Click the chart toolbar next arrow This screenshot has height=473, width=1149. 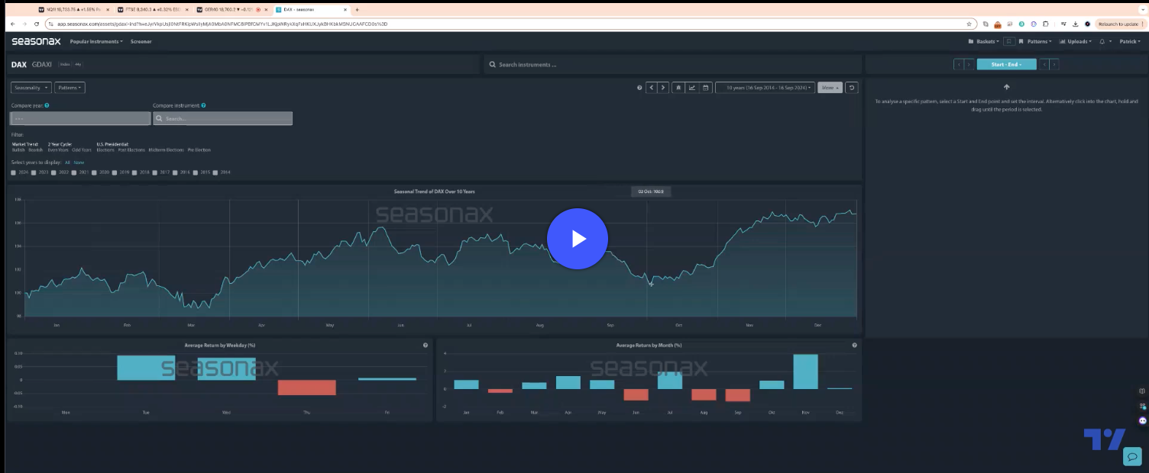pos(663,88)
